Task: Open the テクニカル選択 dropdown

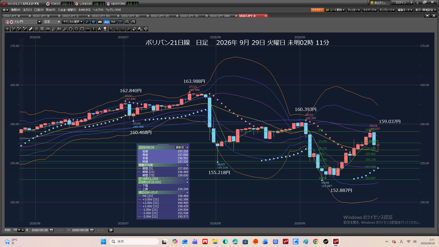Action: point(73,22)
